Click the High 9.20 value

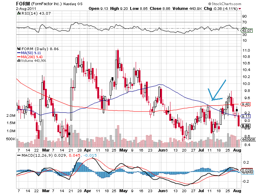[119, 8]
